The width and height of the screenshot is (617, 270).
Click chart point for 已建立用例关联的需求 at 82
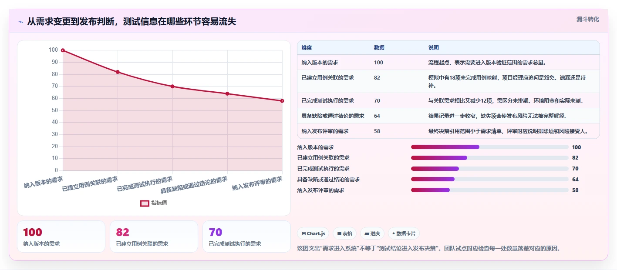click(x=118, y=72)
